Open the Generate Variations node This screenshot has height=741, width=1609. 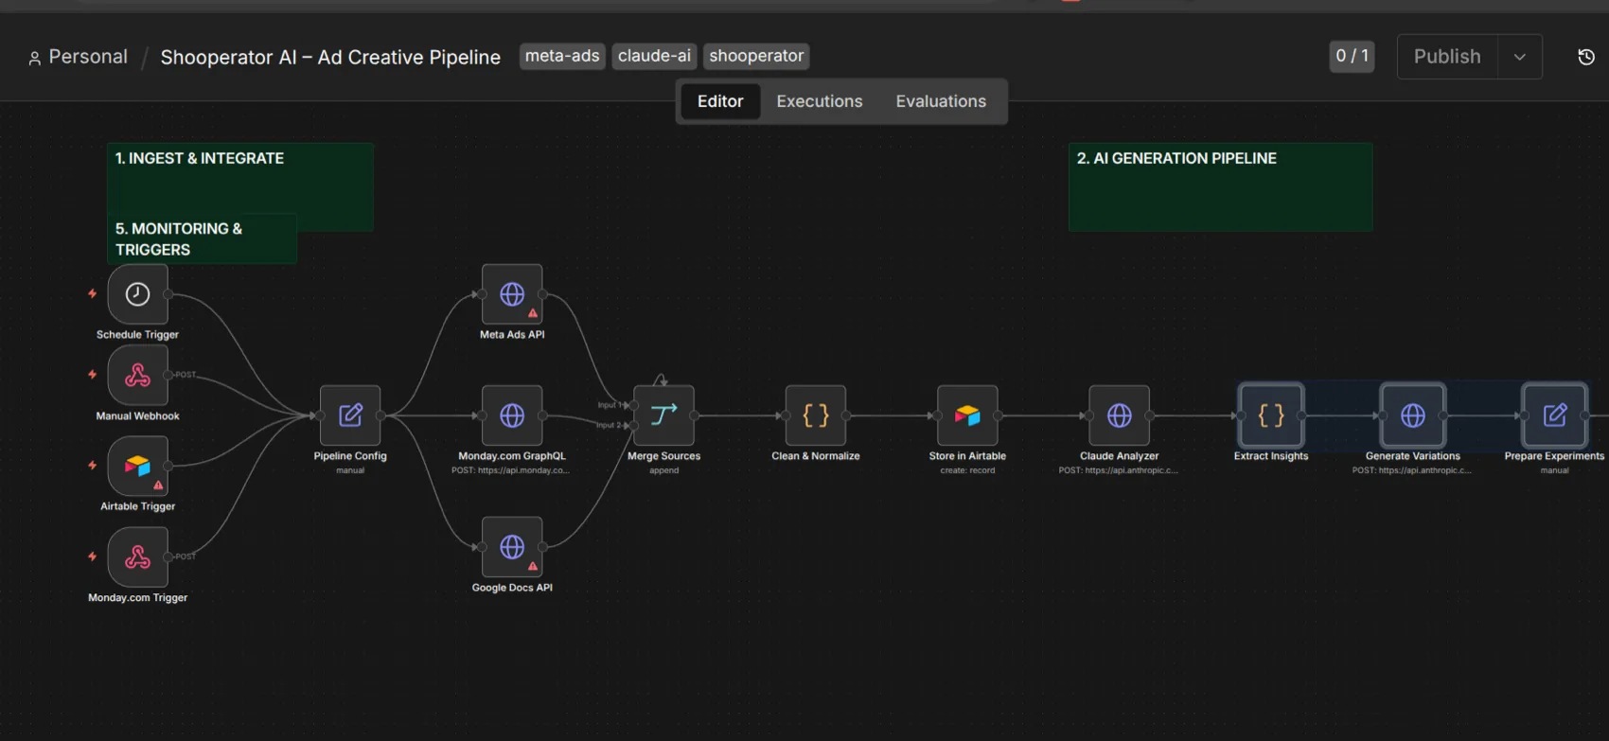1413,415
